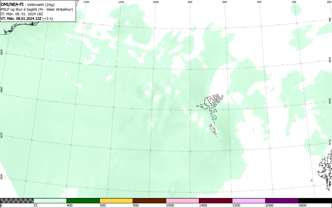Click the legend value 400
The width and height of the screenshot is (332, 208).
click(69, 205)
